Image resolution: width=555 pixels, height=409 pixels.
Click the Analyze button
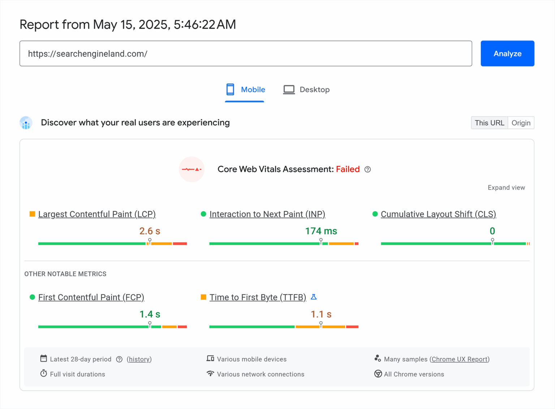tap(507, 53)
